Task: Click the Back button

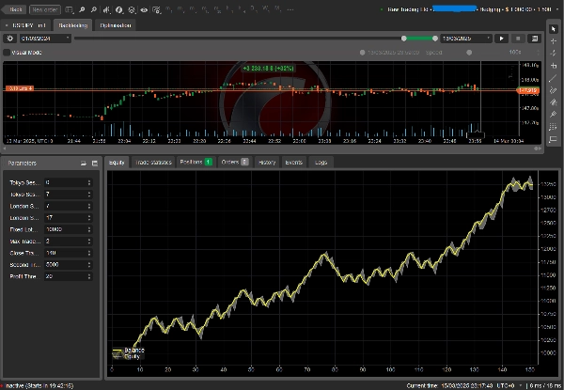Action: (x=15, y=8)
